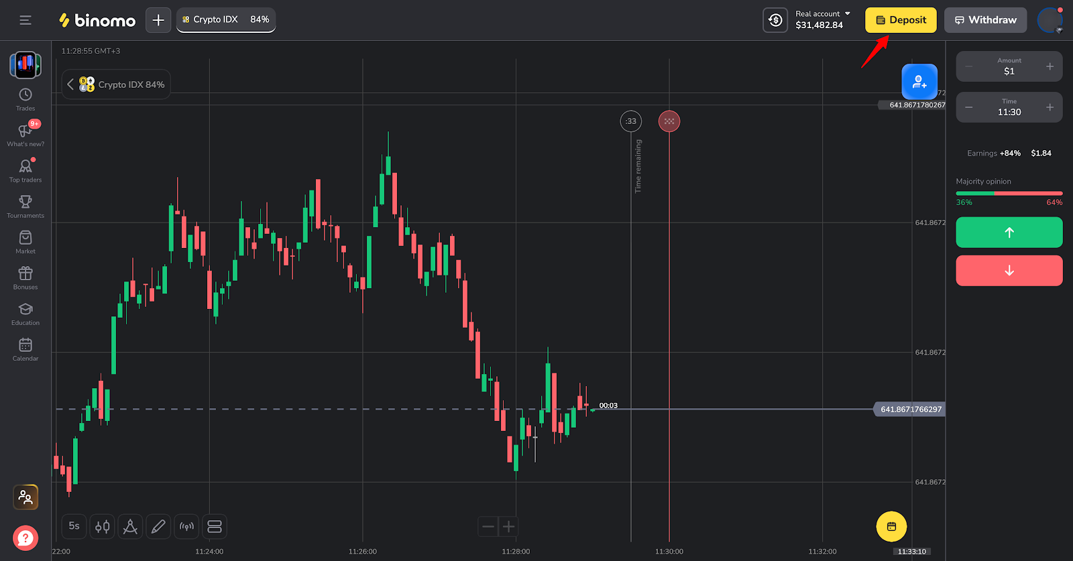The image size is (1073, 561).
Task: Click the Withdraw button
Action: [985, 20]
